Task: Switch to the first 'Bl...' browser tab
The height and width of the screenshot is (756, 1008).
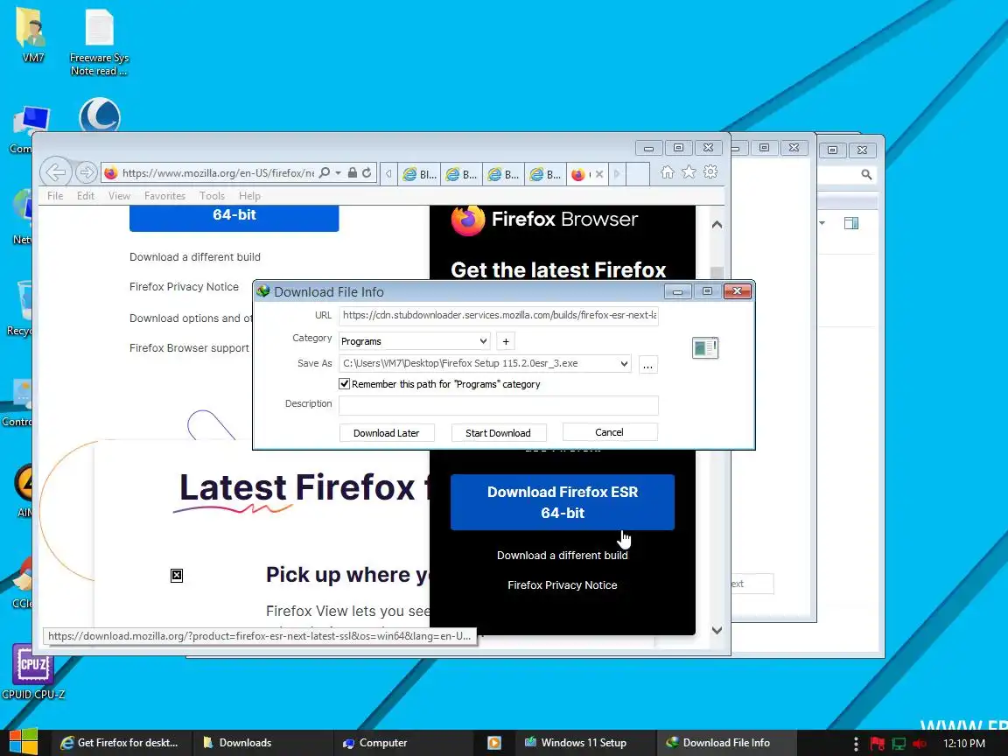Action: 419,173
